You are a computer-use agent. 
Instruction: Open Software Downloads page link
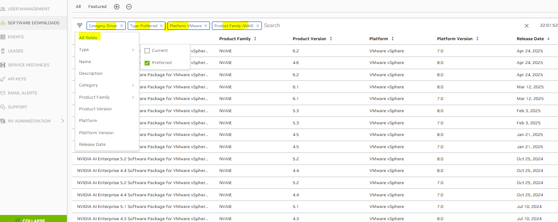coord(34,23)
